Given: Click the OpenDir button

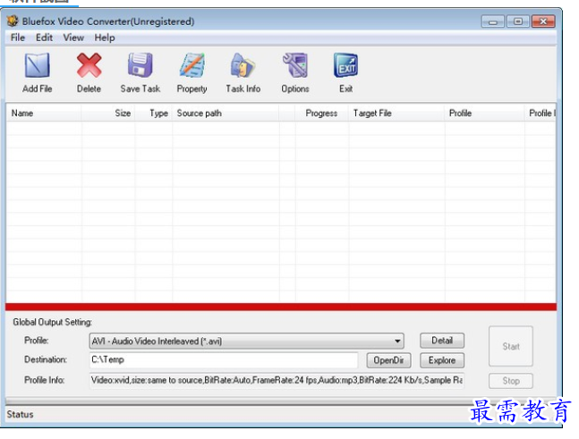Looking at the screenshot, I should click(x=388, y=360).
